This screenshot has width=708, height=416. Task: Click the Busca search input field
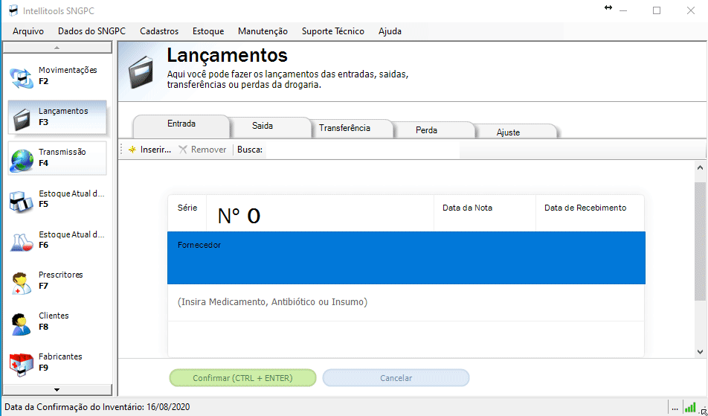pyautogui.click(x=363, y=150)
